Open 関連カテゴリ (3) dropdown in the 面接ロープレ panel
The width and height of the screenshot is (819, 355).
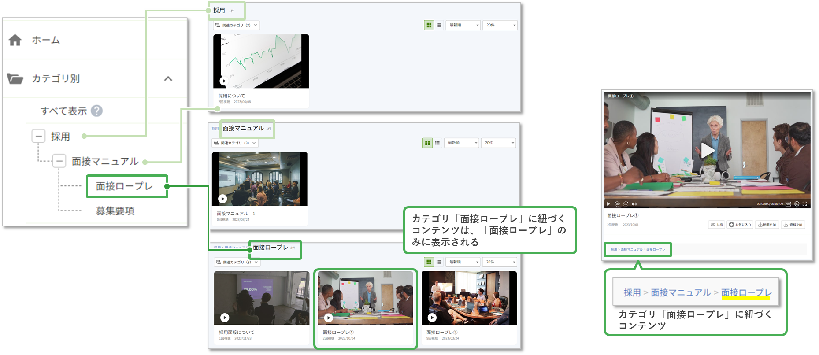[x=237, y=262]
